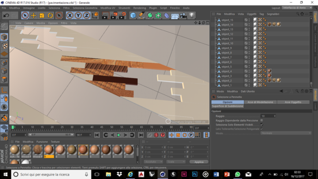
Task: Open the Modo Normale dropdown
Action: pos(286,133)
